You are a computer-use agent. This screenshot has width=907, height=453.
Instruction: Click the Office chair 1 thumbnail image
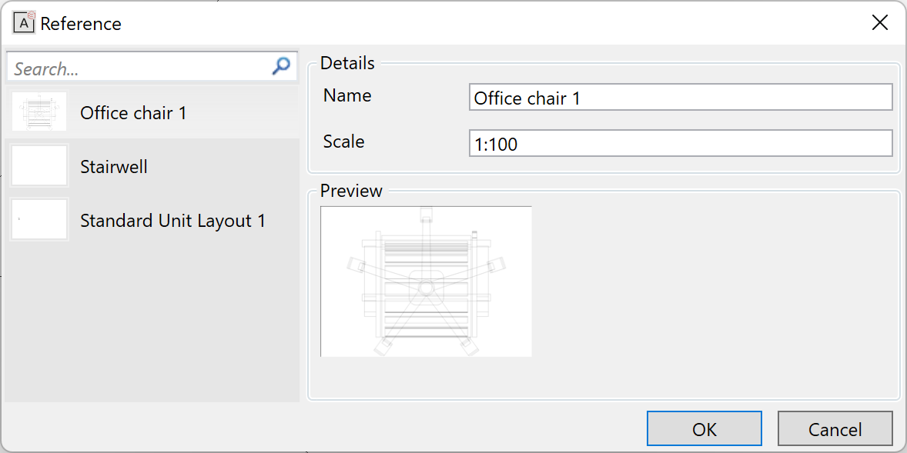click(x=38, y=111)
